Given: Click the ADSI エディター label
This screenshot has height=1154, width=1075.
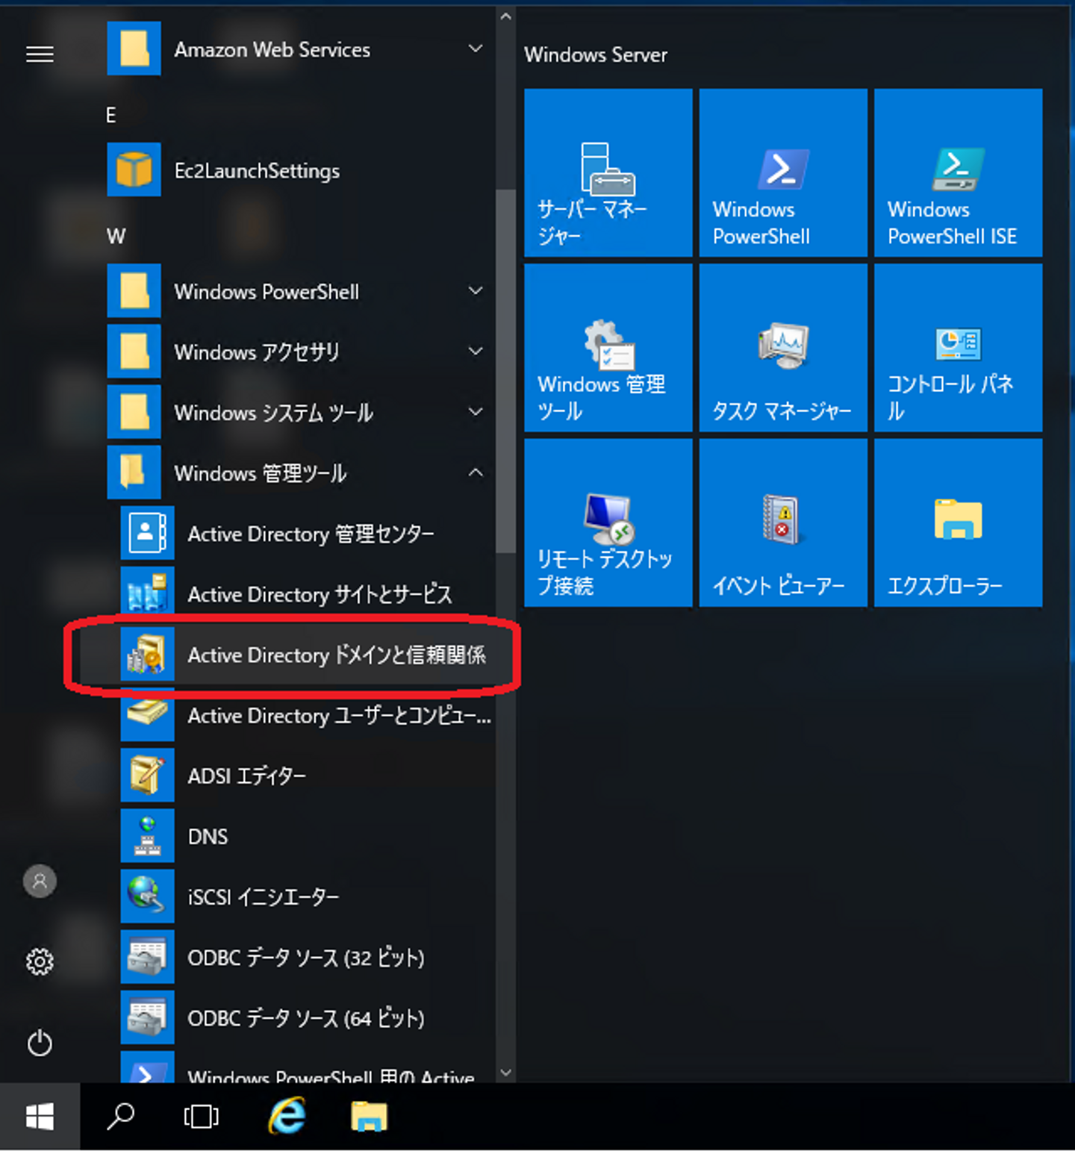Looking at the screenshot, I should [x=247, y=776].
